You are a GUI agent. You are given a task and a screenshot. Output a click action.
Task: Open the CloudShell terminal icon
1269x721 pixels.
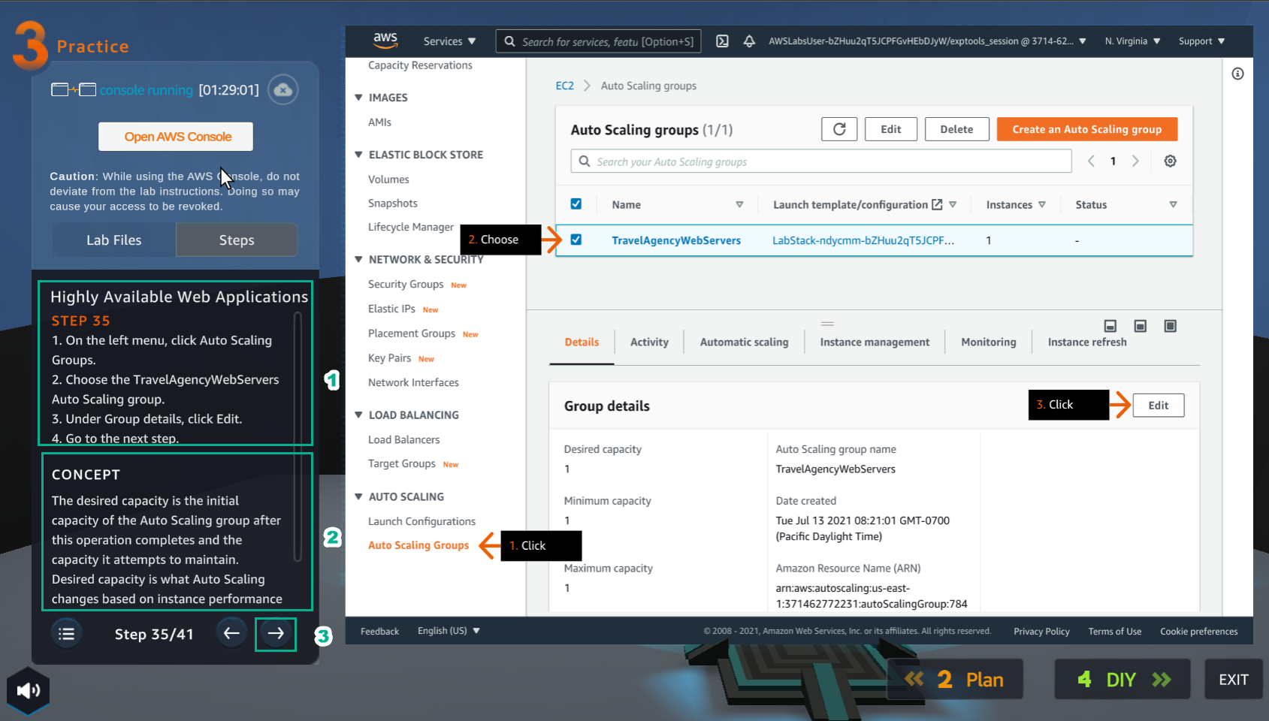tap(722, 41)
